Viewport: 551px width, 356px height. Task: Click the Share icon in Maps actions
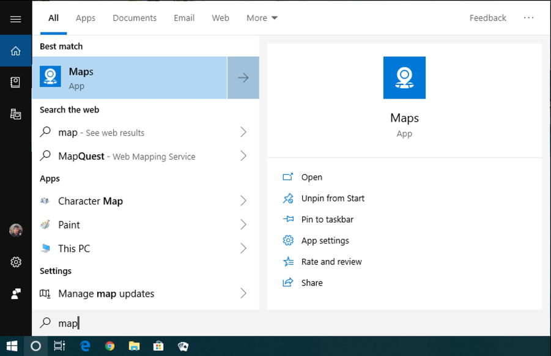[x=288, y=282]
